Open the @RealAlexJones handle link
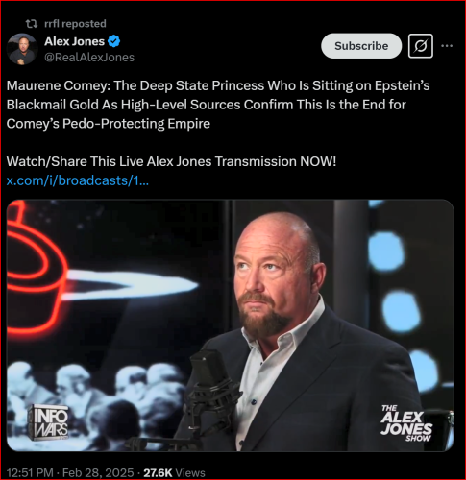The image size is (466, 480). click(x=89, y=58)
